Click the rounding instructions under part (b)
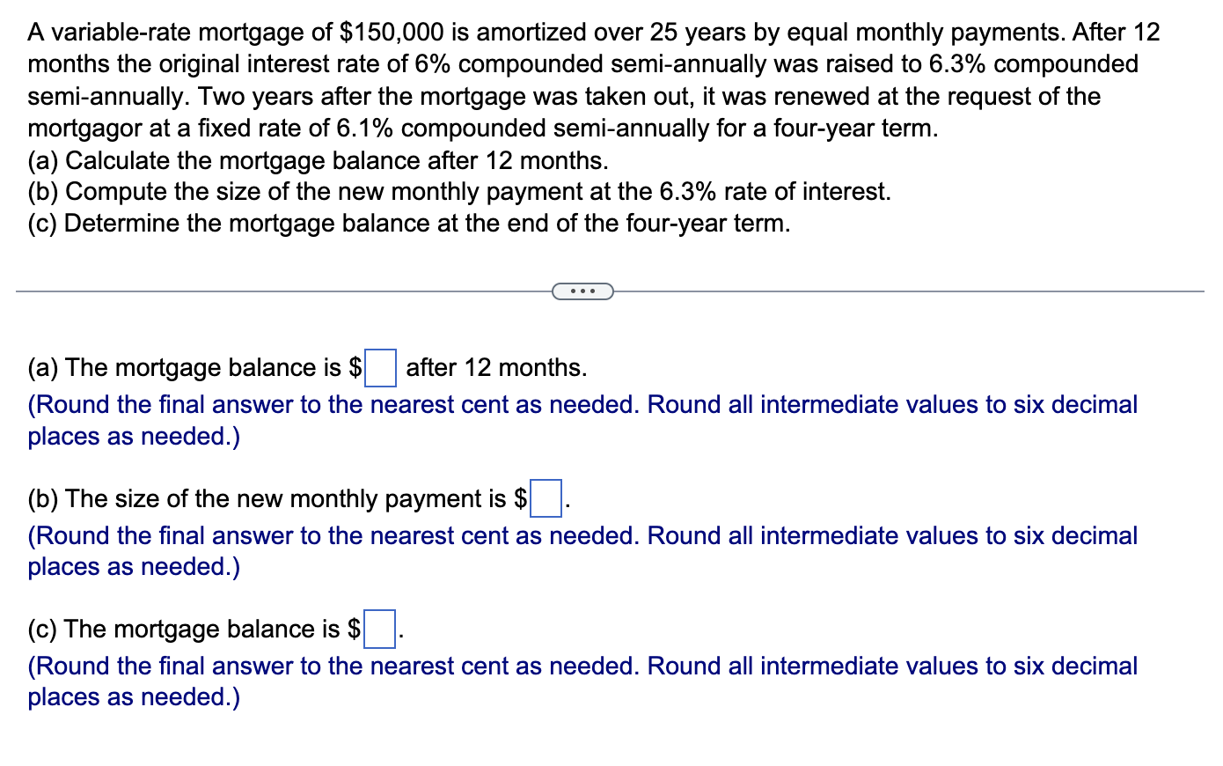This screenshot has height=766, width=1223. pos(581,551)
